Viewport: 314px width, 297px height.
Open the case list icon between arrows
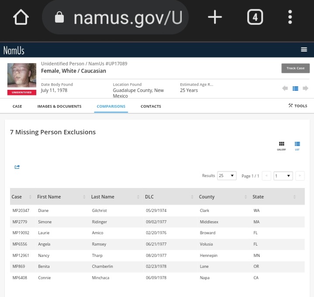(295, 89)
